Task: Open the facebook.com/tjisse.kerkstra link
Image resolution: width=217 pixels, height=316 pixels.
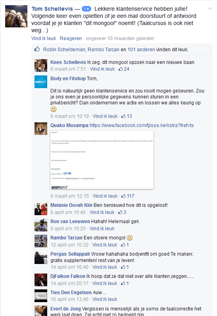Action: click(142, 125)
